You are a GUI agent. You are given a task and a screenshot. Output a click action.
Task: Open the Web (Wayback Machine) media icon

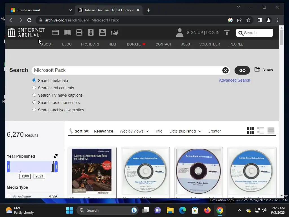coord(55,32)
